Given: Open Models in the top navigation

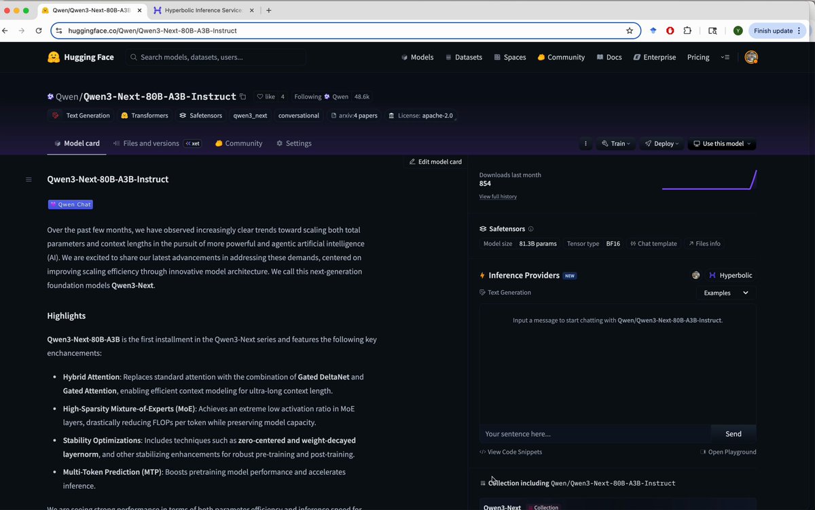Looking at the screenshot, I should point(417,58).
